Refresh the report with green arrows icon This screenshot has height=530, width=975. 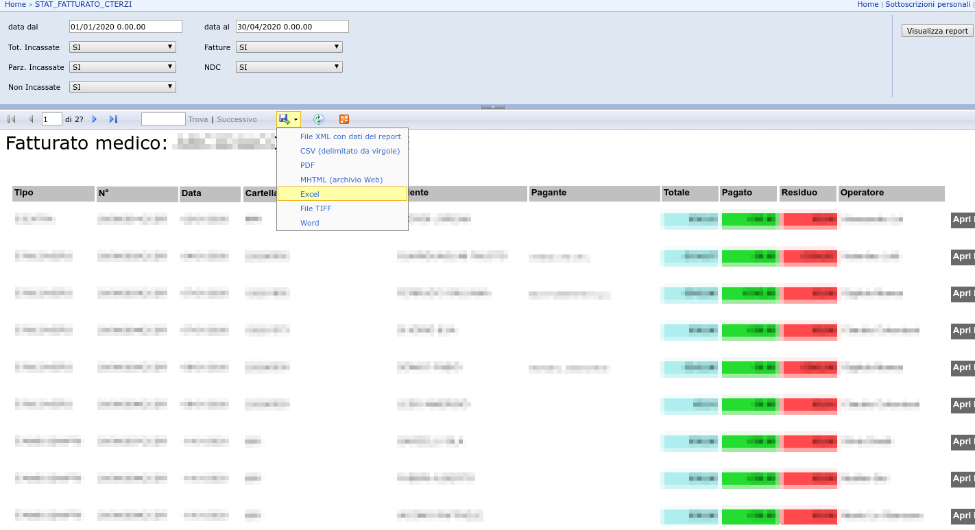319,119
